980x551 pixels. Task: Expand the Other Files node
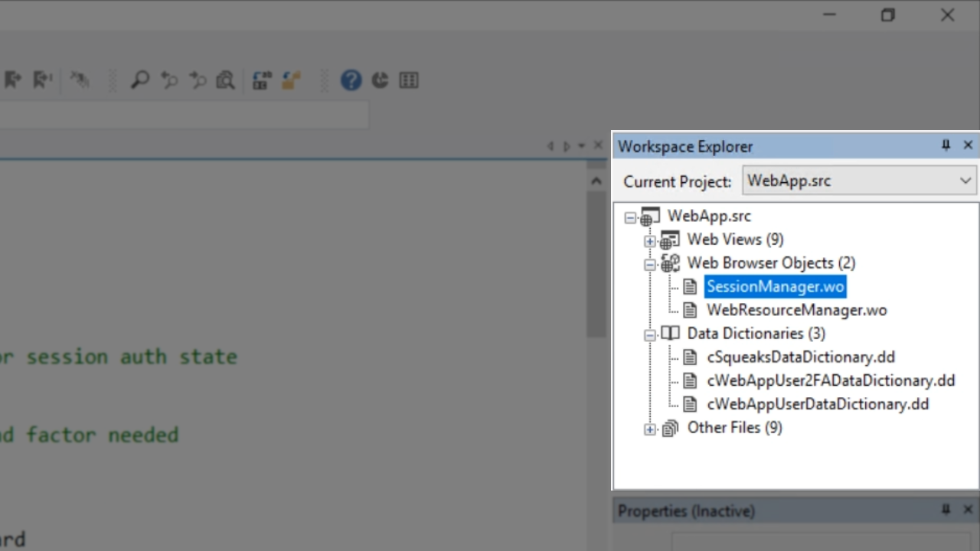[x=650, y=429]
